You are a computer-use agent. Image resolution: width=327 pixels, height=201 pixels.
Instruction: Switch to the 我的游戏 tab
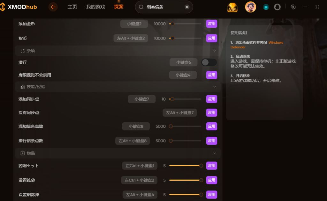coord(95,7)
